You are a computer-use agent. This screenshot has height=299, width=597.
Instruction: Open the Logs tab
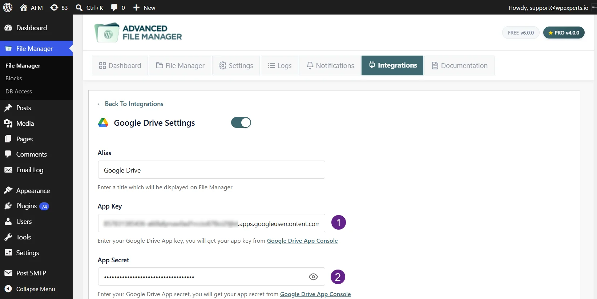coord(279,65)
